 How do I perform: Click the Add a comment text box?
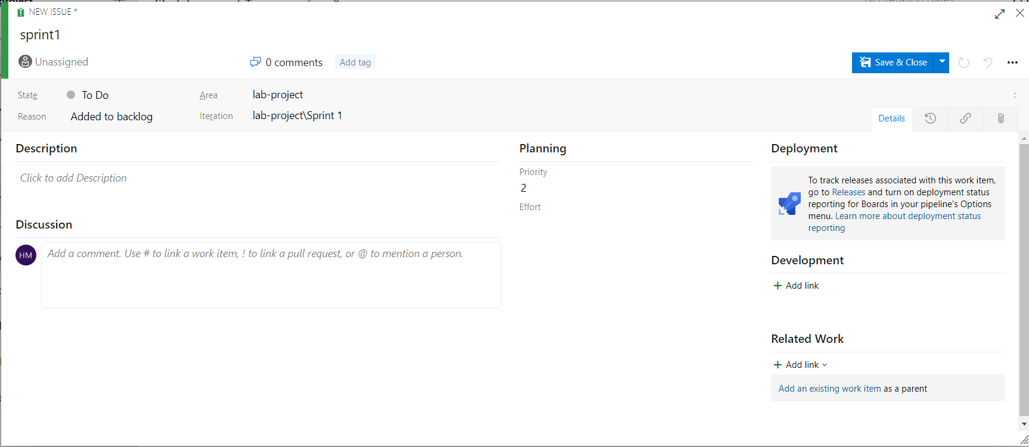271,275
